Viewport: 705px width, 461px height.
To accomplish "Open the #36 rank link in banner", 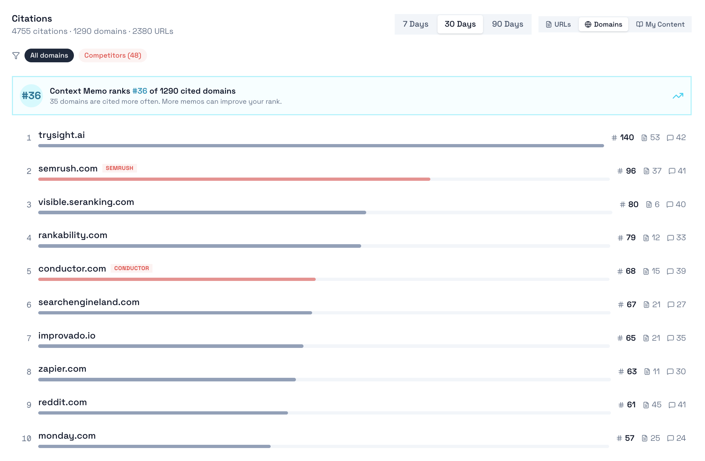I will tap(139, 91).
